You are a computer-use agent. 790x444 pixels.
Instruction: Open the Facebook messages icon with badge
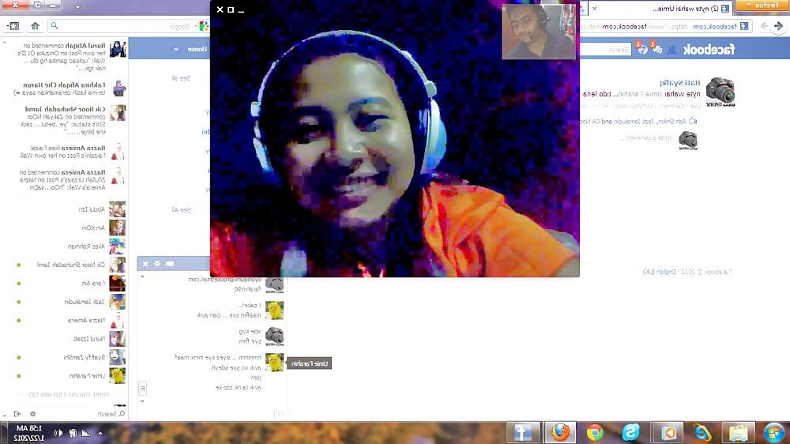point(657,48)
